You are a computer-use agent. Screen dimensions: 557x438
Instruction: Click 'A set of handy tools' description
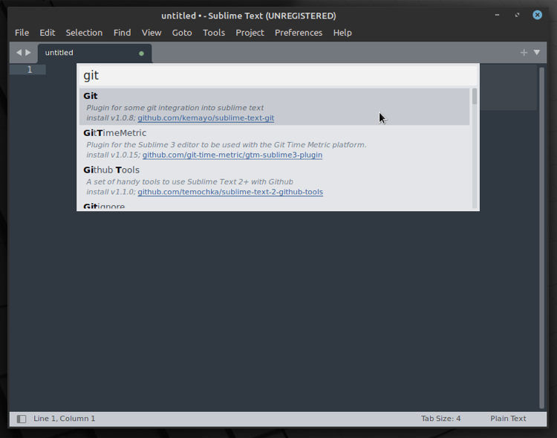pyautogui.click(x=189, y=181)
